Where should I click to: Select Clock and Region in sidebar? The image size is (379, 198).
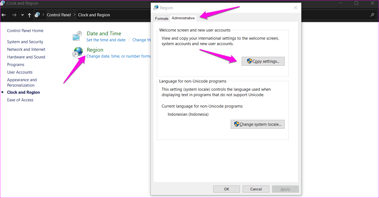(x=23, y=92)
